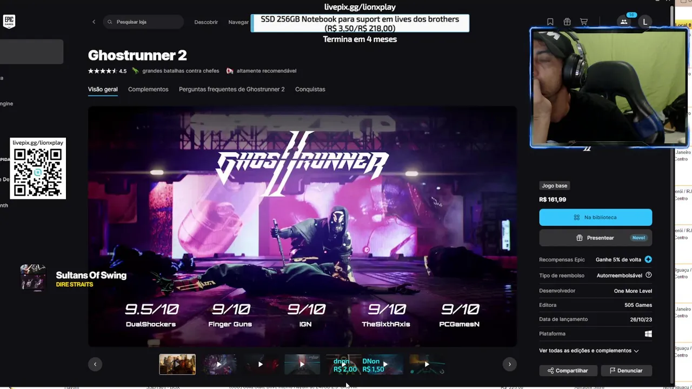The height and width of the screenshot is (389, 692).
Task: Open the L profile avatar menu
Action: click(x=645, y=22)
